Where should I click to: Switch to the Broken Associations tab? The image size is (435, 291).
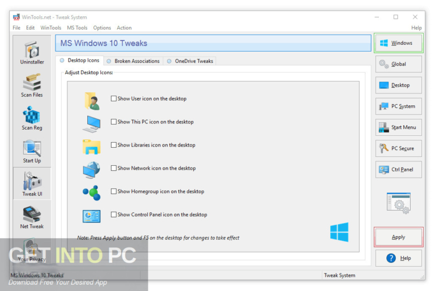pyautogui.click(x=134, y=61)
